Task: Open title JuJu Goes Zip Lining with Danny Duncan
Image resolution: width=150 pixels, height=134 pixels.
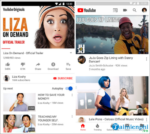Action: 111,60
